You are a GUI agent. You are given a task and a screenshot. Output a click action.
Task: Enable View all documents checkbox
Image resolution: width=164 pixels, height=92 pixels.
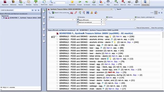(136, 28)
